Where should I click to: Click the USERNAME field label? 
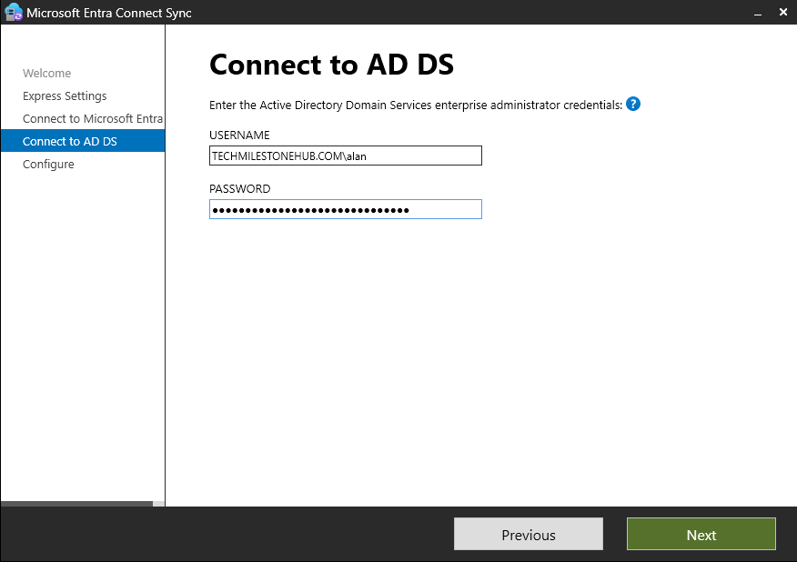tap(239, 135)
